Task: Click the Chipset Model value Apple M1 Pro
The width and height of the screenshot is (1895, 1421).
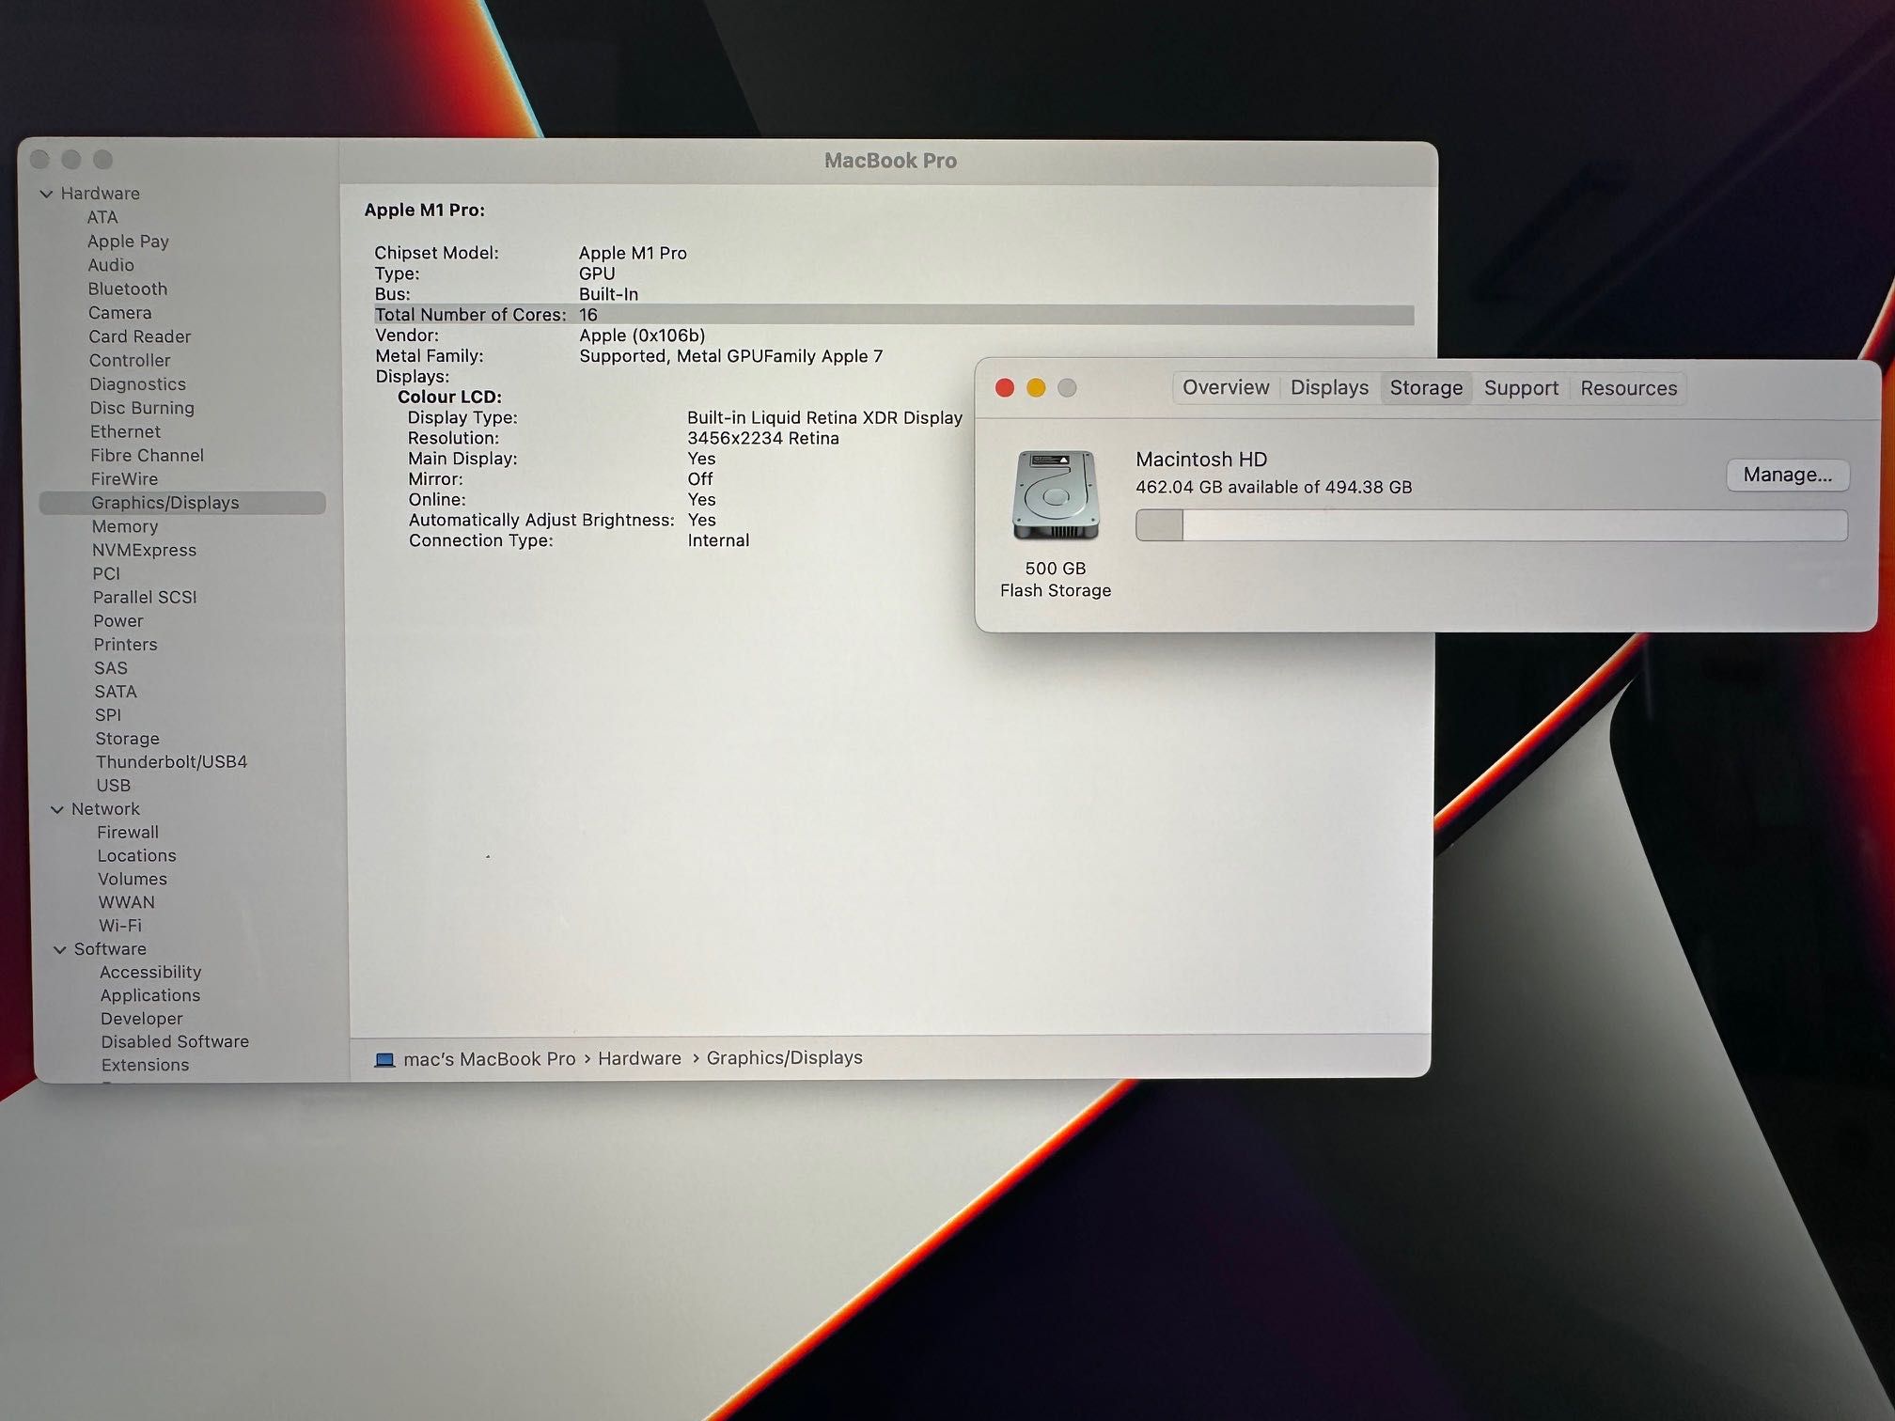Action: click(633, 253)
